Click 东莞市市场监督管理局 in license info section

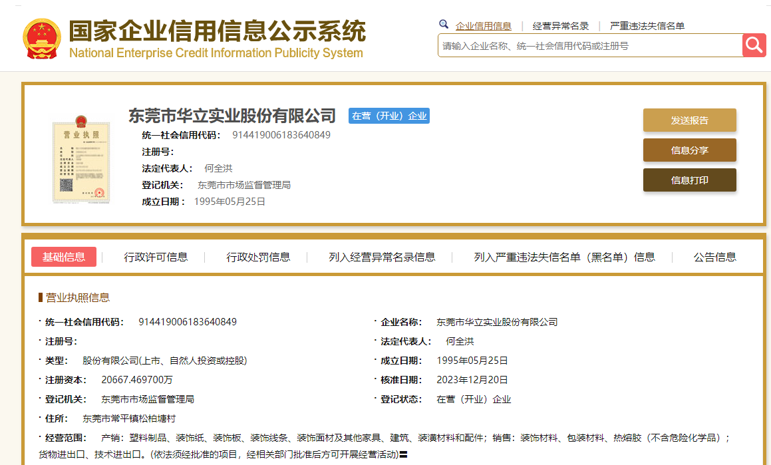pos(148,399)
